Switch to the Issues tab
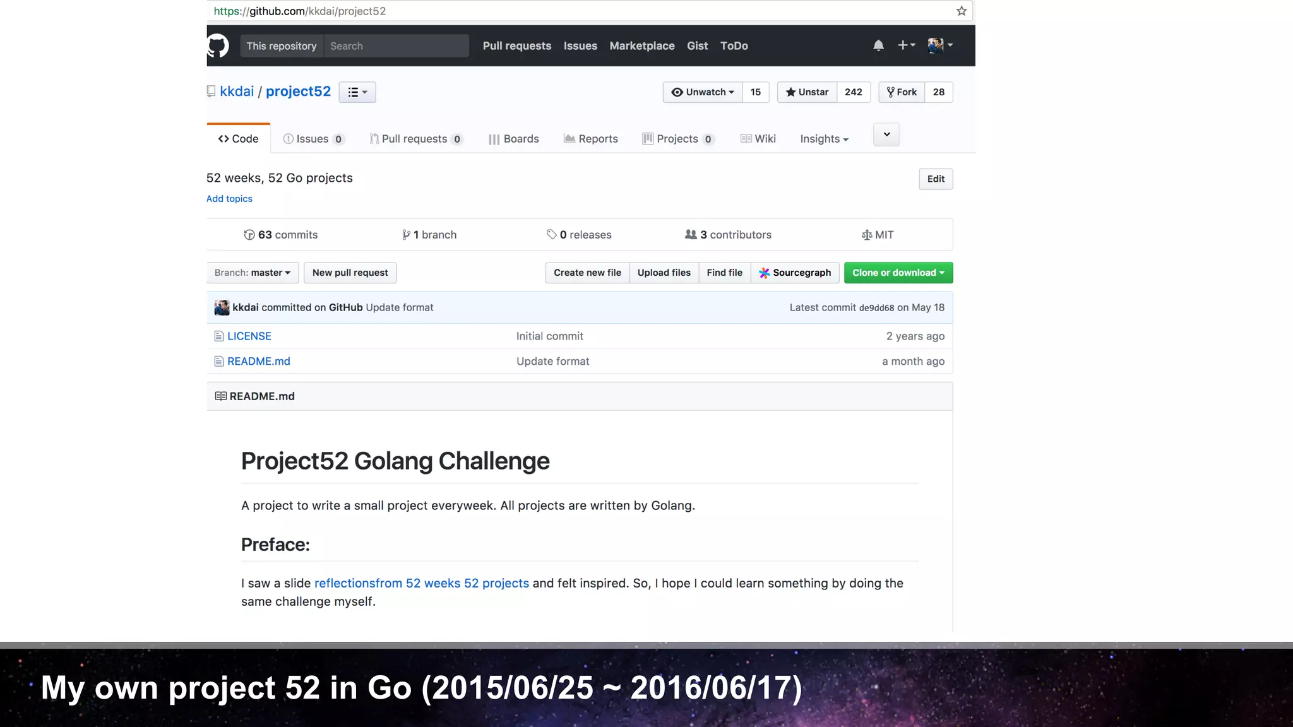The image size is (1293, 727). [313, 139]
